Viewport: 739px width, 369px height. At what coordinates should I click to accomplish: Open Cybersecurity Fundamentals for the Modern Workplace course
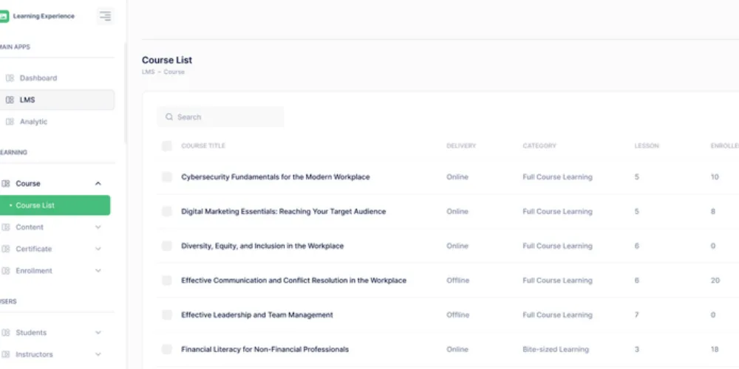[x=275, y=177]
